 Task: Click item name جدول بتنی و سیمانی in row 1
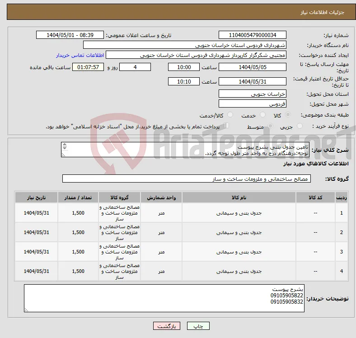click(x=239, y=213)
